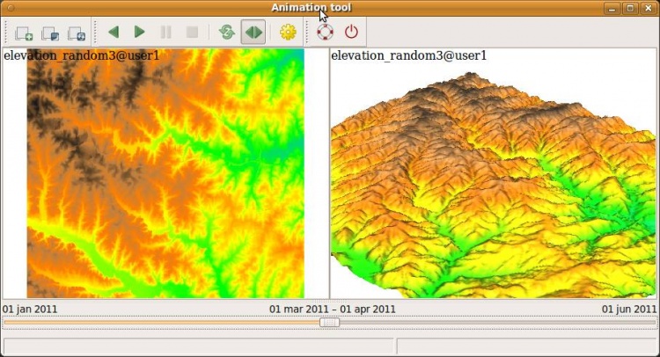Screen dimensions: 660x357
Task: Click the Animation tool title bar
Action: (x=264, y=8)
